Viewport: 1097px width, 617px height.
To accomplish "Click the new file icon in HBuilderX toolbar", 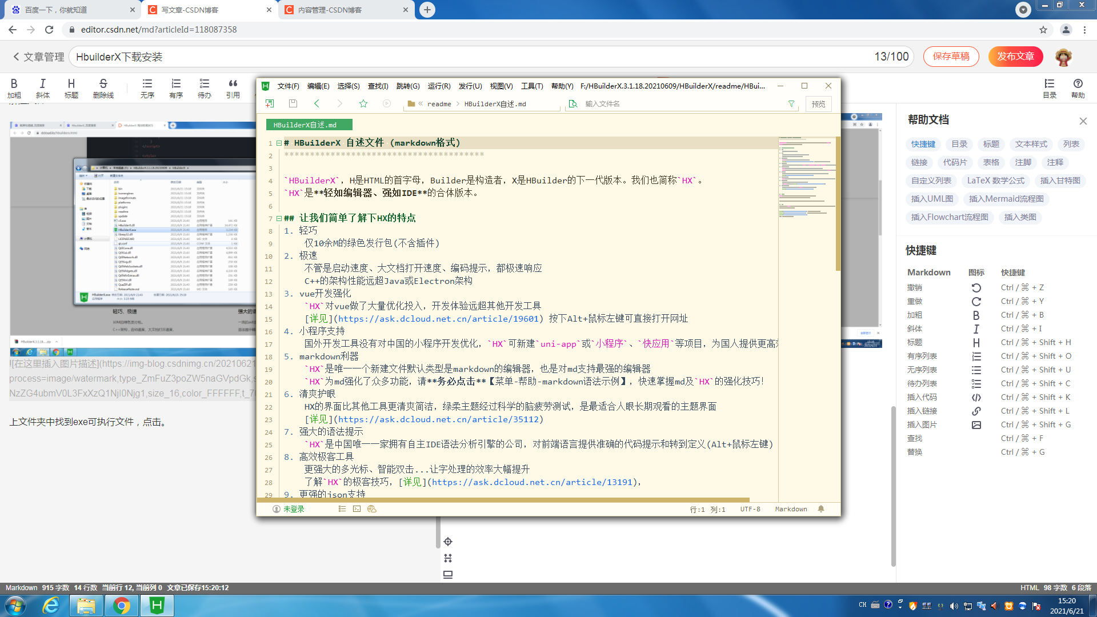I will [270, 103].
